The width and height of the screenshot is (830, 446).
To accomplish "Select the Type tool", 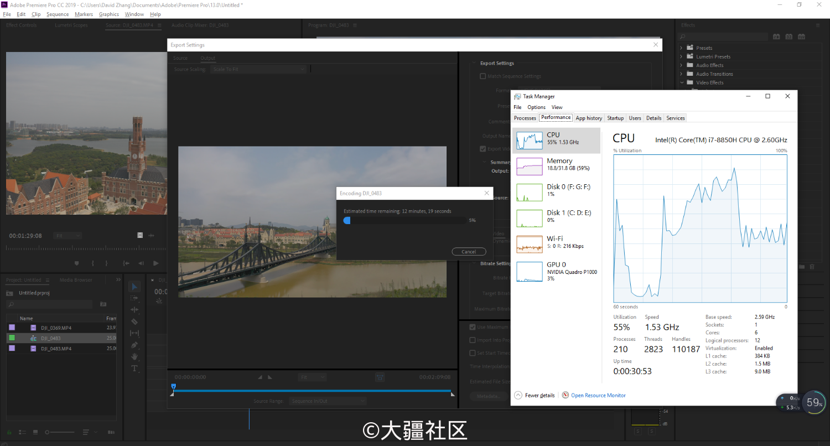I will 134,369.
